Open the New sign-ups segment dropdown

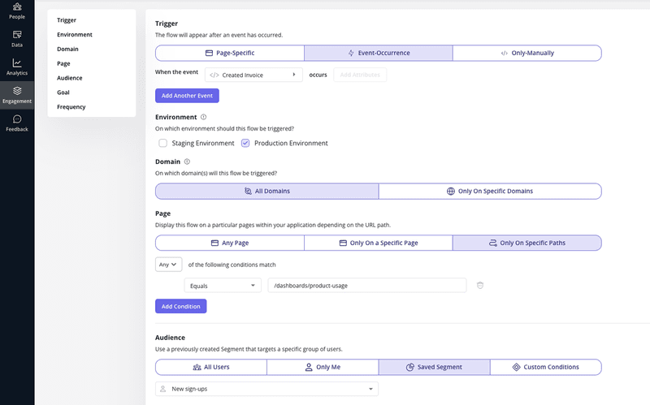pyautogui.click(x=266, y=389)
